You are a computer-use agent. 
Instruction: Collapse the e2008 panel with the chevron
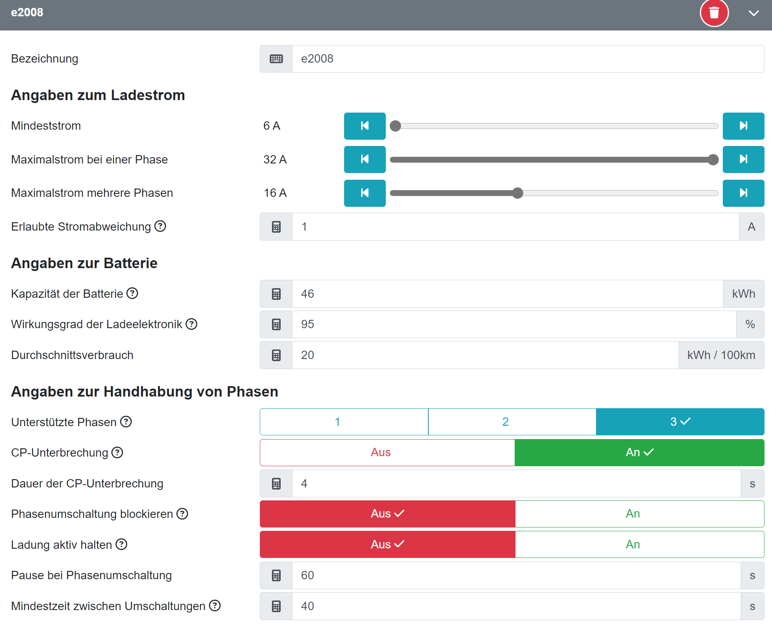pos(753,13)
